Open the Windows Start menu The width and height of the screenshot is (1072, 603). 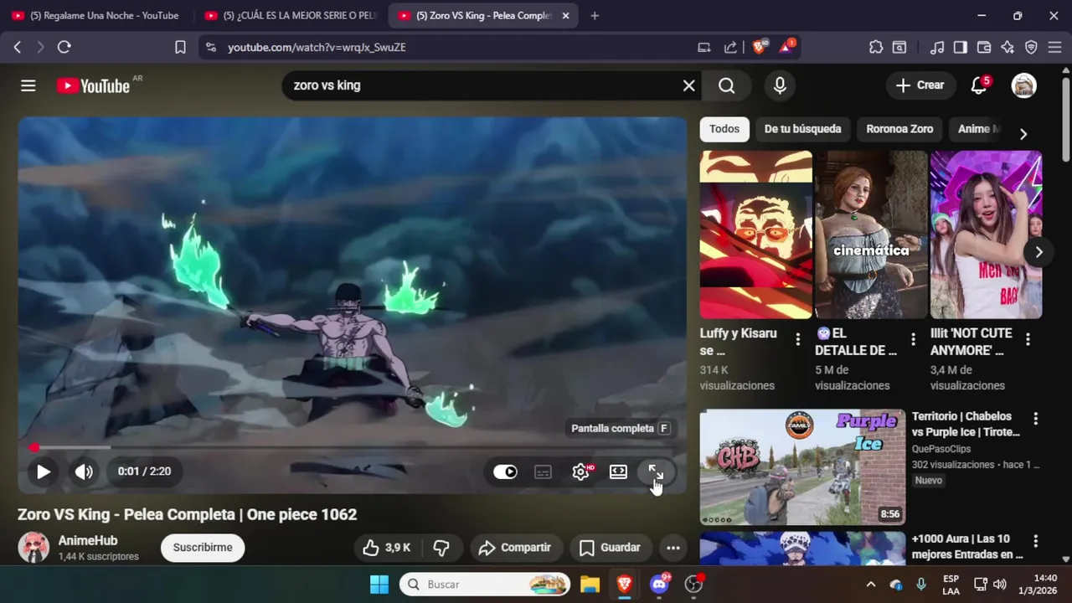379,585
